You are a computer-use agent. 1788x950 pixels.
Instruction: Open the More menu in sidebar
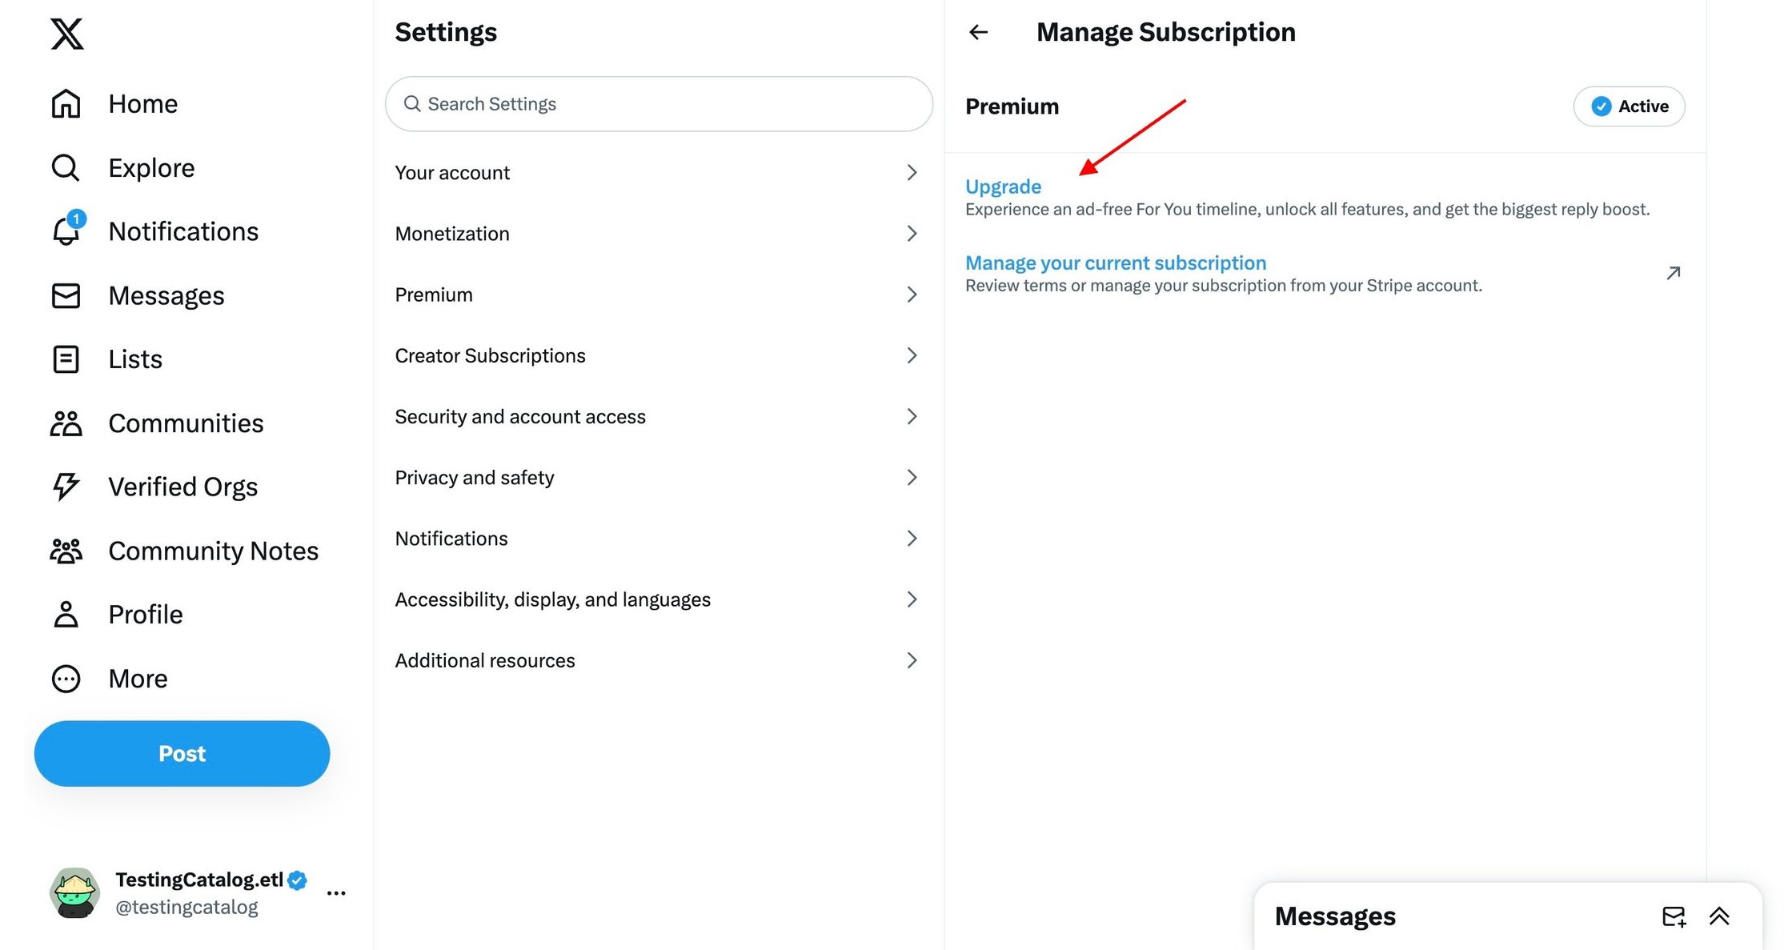tap(66, 679)
